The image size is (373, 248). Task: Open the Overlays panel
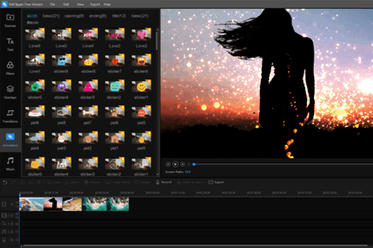point(10,92)
